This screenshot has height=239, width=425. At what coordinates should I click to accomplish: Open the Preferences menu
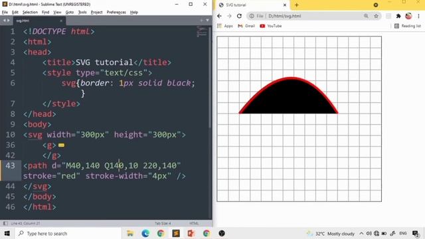[116, 12]
